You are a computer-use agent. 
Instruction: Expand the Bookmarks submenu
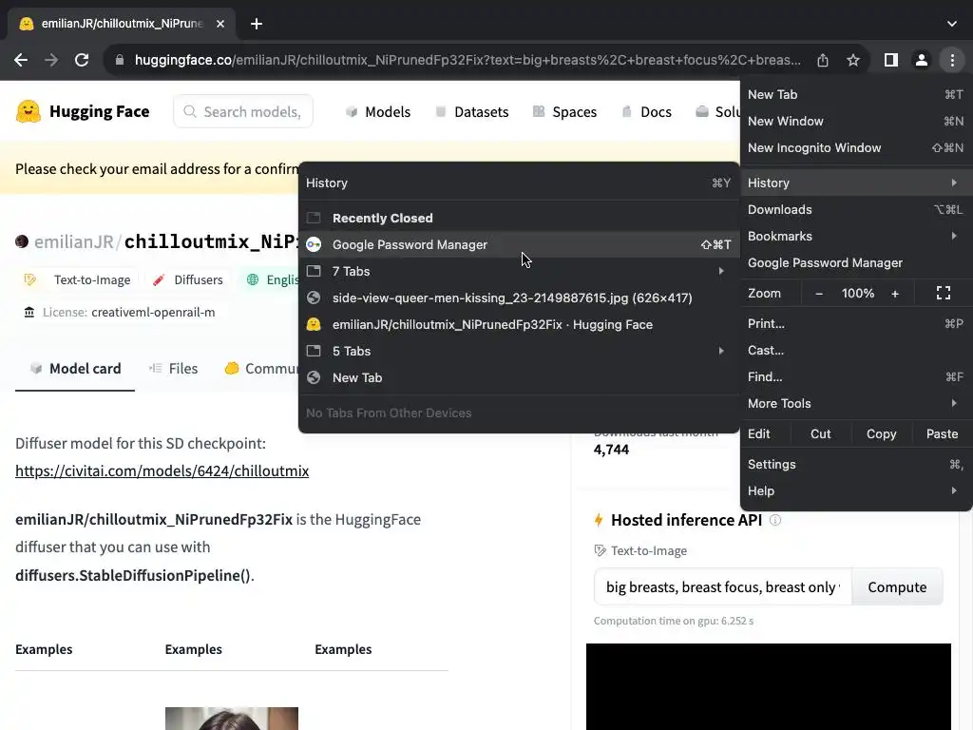(x=856, y=236)
